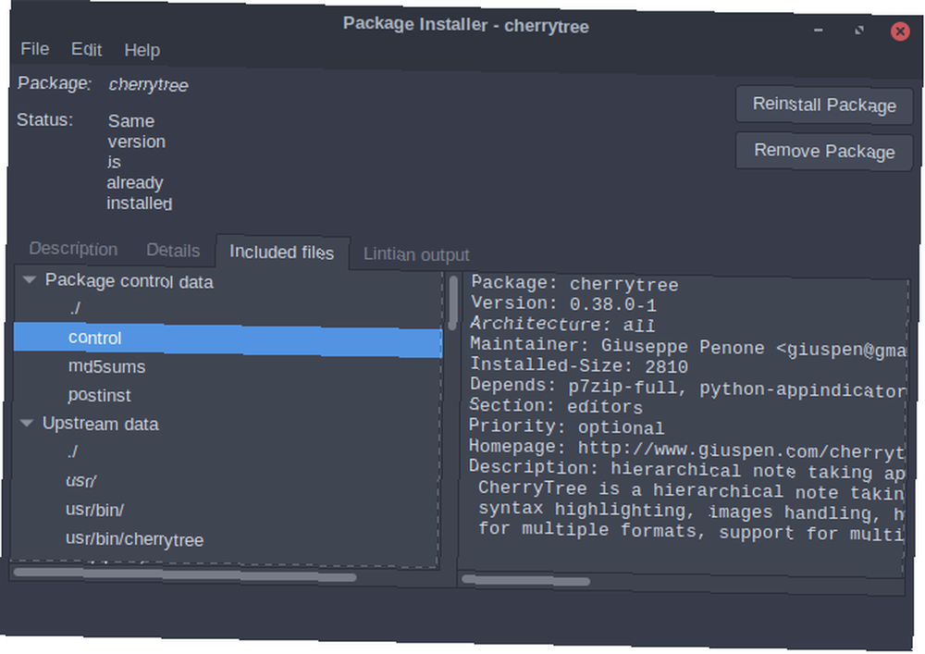Click the file tree horizontal scrollbar
The image size is (925, 654).
pos(185,575)
